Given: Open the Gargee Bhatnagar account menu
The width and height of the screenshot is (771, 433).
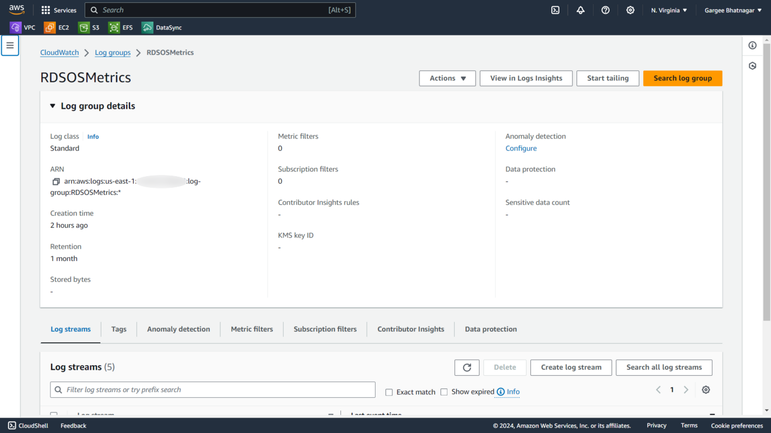Looking at the screenshot, I should point(734,10).
